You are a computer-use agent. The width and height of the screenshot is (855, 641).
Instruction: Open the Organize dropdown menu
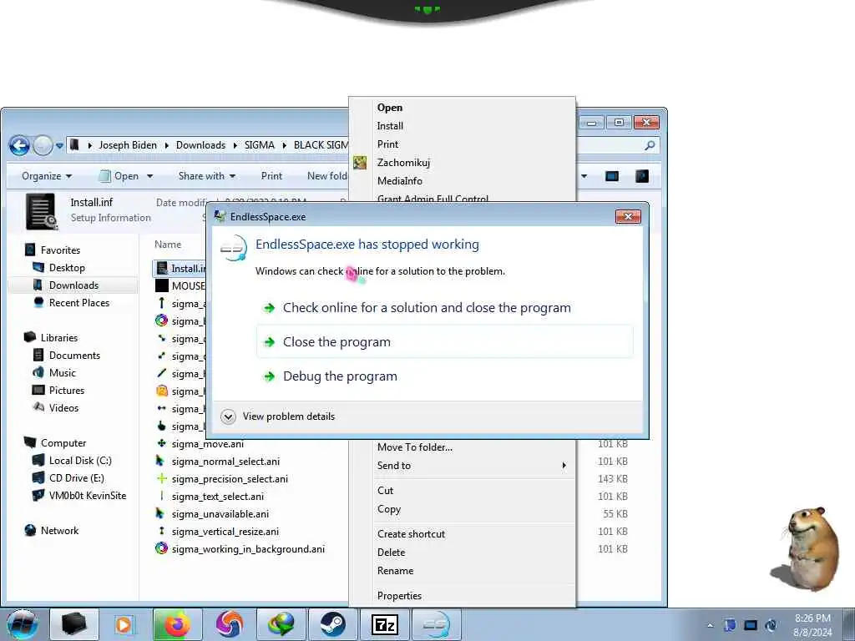tap(47, 176)
